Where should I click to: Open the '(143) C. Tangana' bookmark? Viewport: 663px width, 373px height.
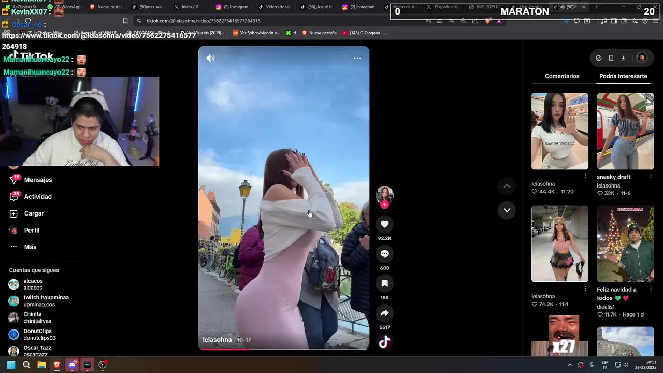(364, 33)
